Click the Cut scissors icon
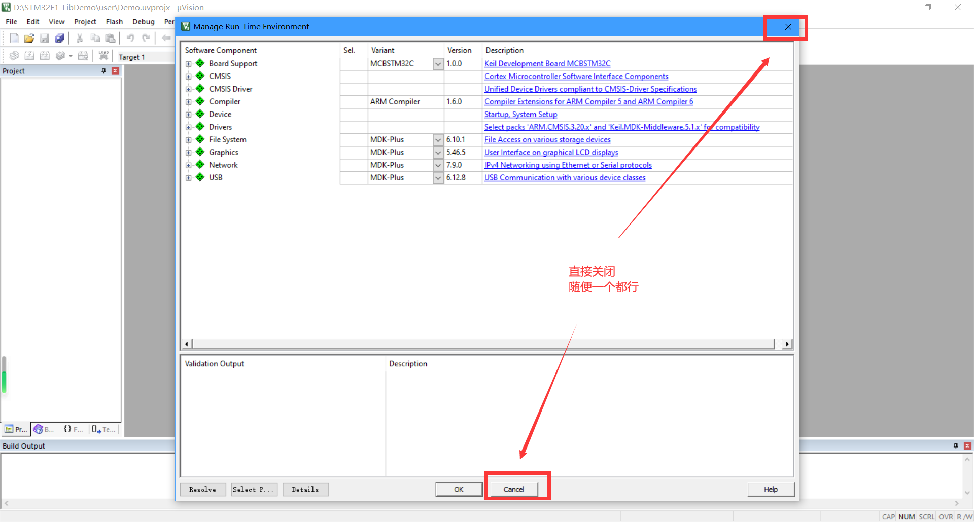 [80, 38]
